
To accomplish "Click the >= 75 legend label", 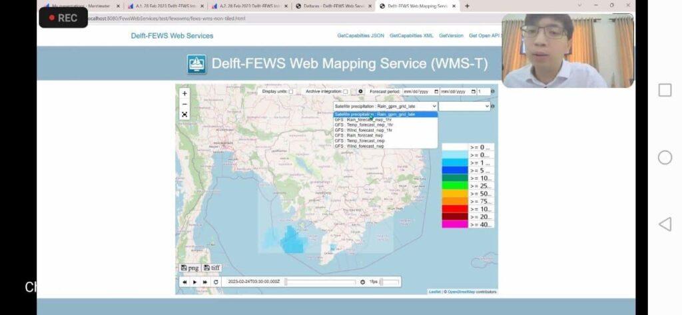I will 481,201.
